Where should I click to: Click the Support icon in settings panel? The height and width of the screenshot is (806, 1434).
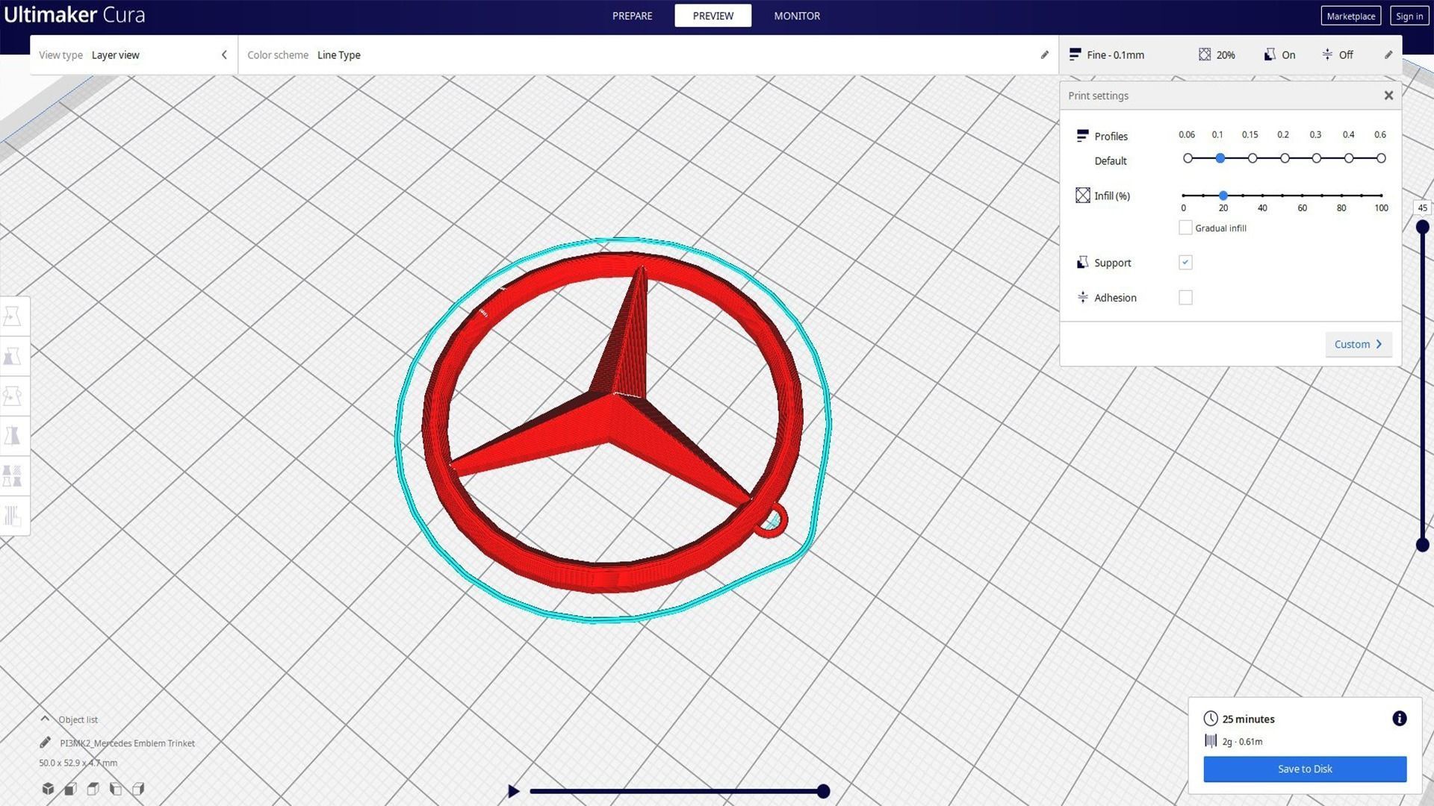coord(1082,263)
